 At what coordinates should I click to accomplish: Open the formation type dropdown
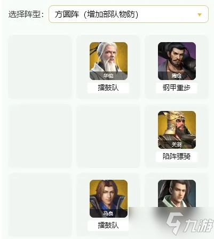click(x=129, y=14)
